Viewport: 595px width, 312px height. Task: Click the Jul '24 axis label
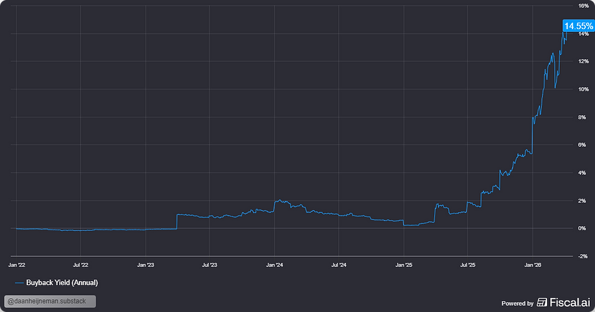pos(339,265)
